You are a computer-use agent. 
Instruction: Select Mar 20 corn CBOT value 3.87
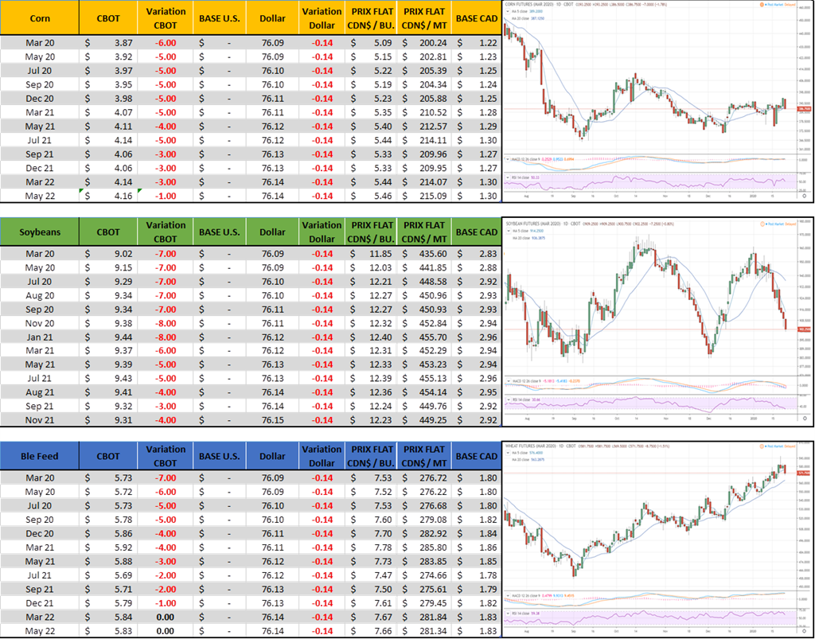[111, 41]
